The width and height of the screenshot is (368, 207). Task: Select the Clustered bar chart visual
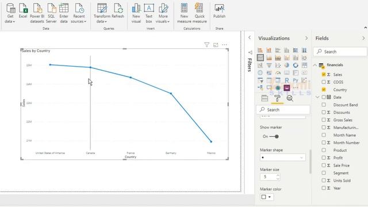(278, 50)
